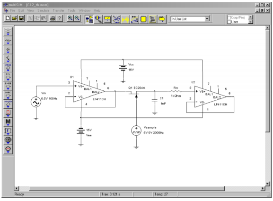Click the Help question mark button
Viewport: 273px width, 201px height.
(x=60, y=18)
